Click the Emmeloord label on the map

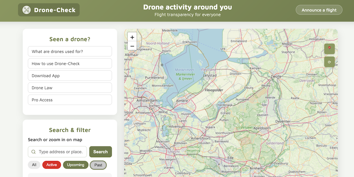[x=239, y=41]
